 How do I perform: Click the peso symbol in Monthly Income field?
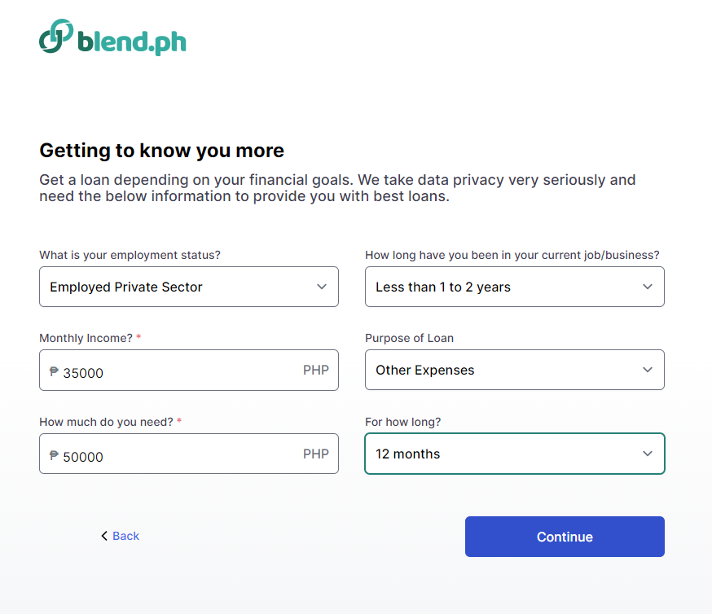53,371
